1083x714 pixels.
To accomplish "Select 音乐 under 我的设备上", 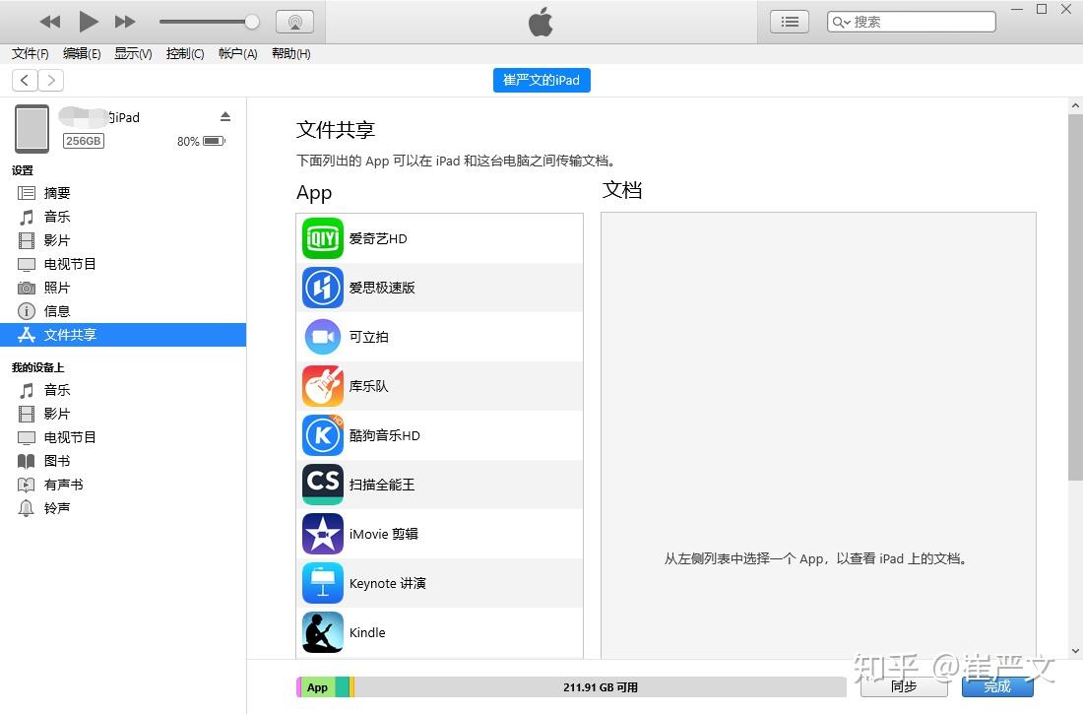I will [123, 391].
